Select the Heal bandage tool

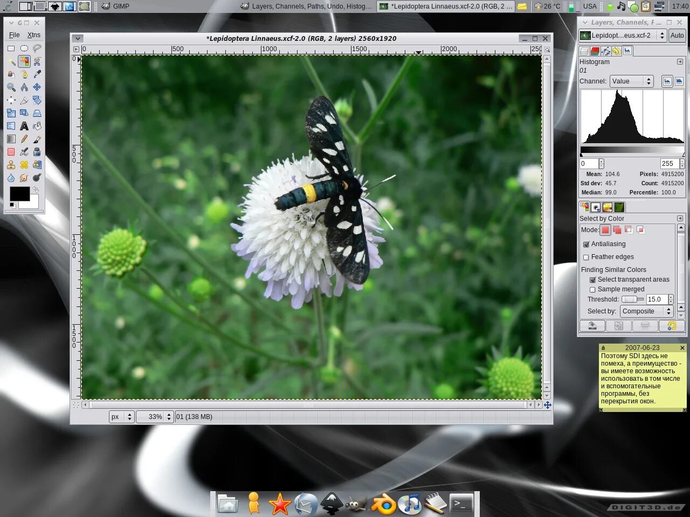point(24,165)
